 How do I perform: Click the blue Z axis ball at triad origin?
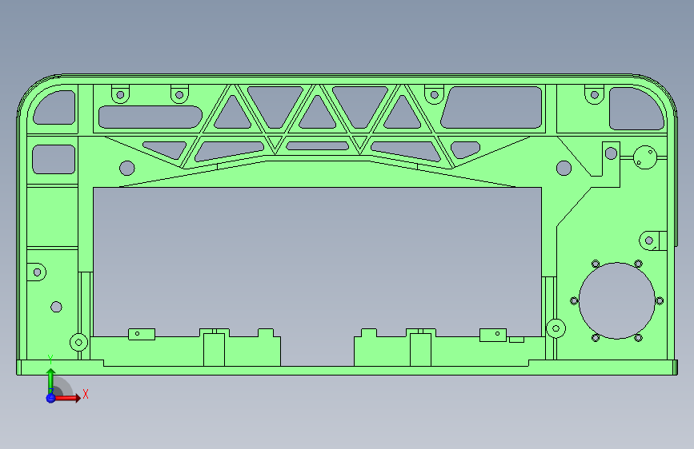tap(50, 398)
